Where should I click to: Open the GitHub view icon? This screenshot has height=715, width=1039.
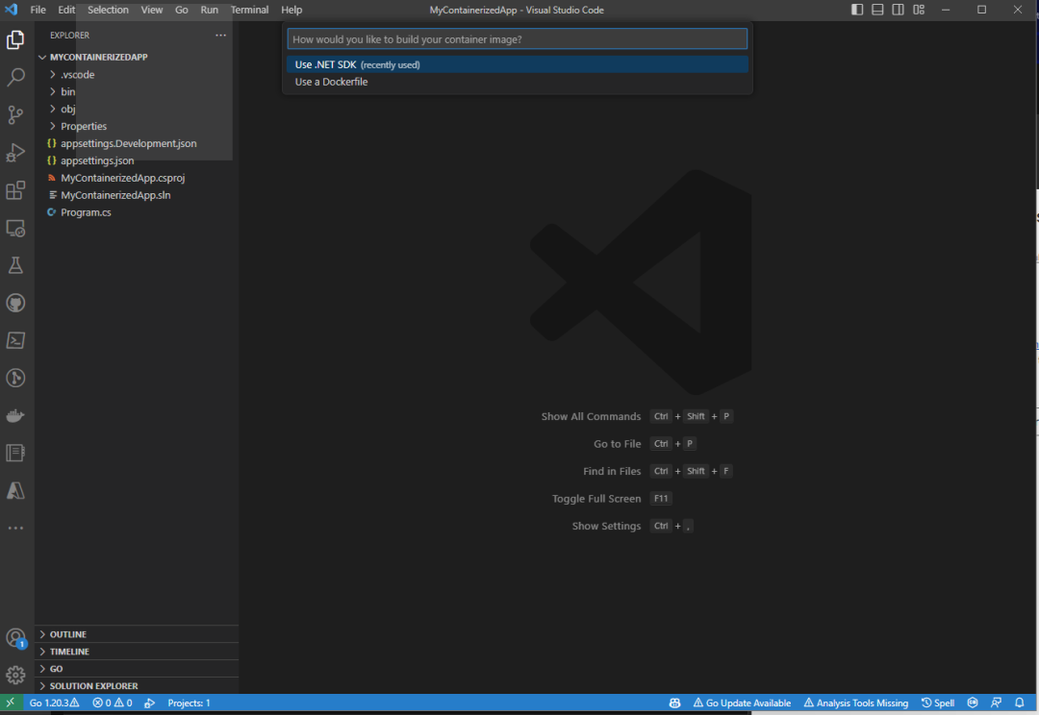(x=15, y=304)
